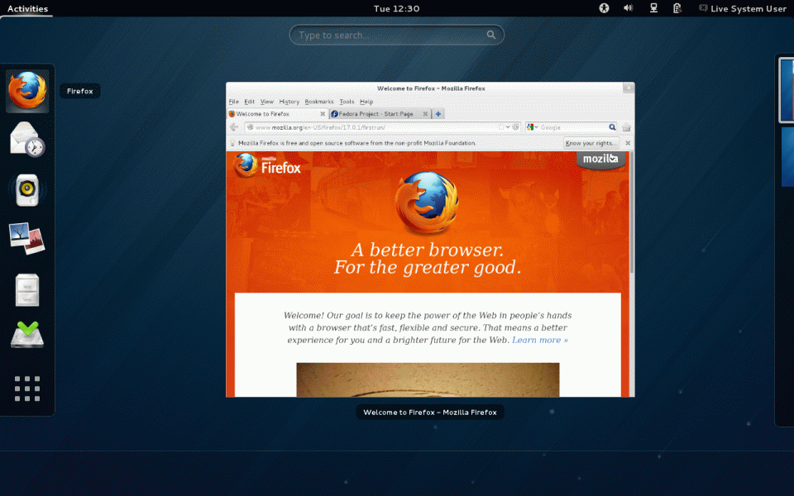Open the battery power indicator in top bar
The width and height of the screenshot is (794, 496).
tap(677, 8)
